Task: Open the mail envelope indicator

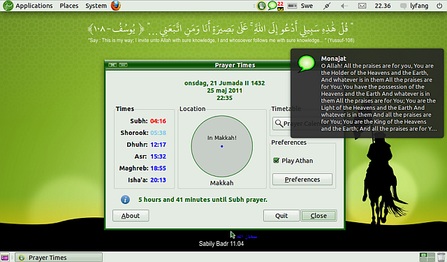Action: (x=362, y=6)
